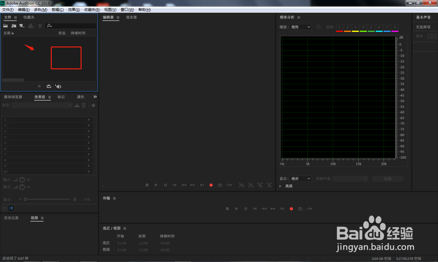This screenshot has width=438, height=262.
Task: Expand effect slot 5 arrow
Action: click(x=89, y=143)
